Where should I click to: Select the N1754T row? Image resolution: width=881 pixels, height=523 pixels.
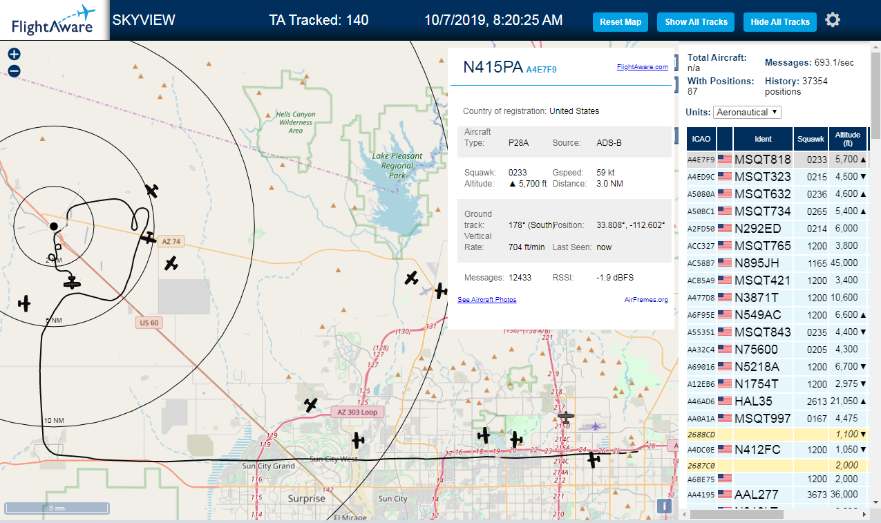(777, 383)
